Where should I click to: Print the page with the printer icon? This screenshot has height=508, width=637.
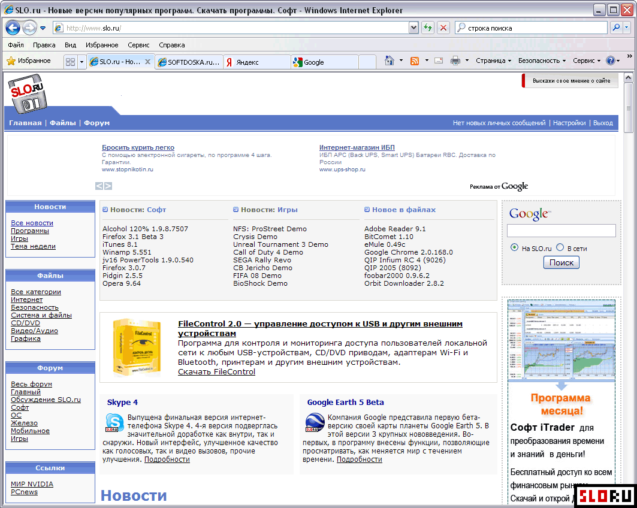455,61
